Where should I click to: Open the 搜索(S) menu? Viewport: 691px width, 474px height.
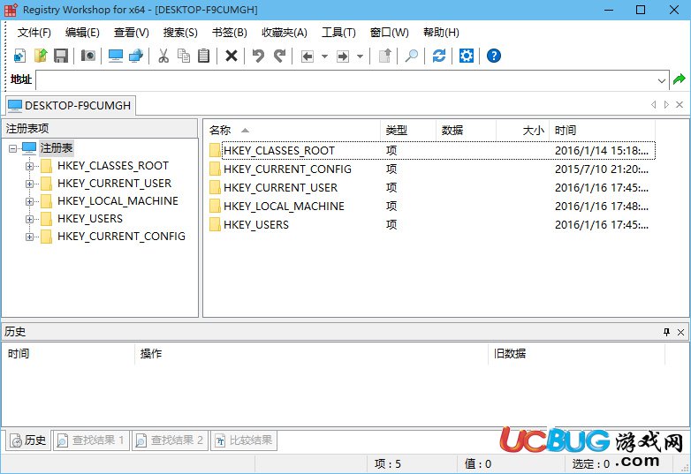pos(180,33)
